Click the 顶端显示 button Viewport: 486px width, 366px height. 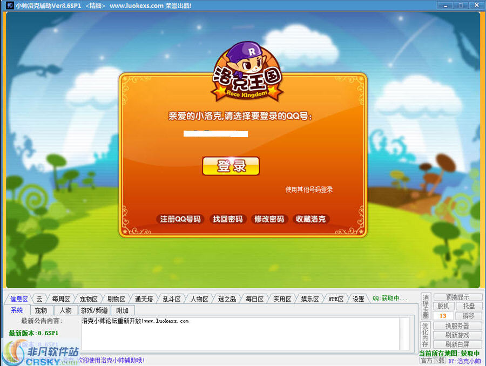coord(457,297)
